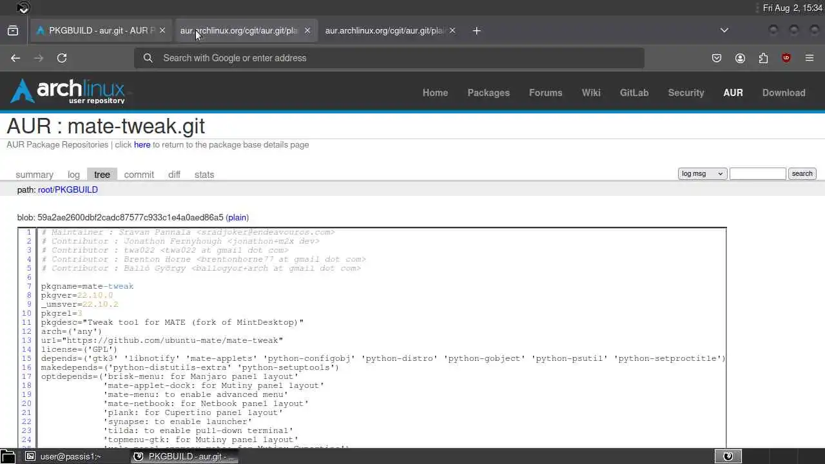Reload the current page

62,58
